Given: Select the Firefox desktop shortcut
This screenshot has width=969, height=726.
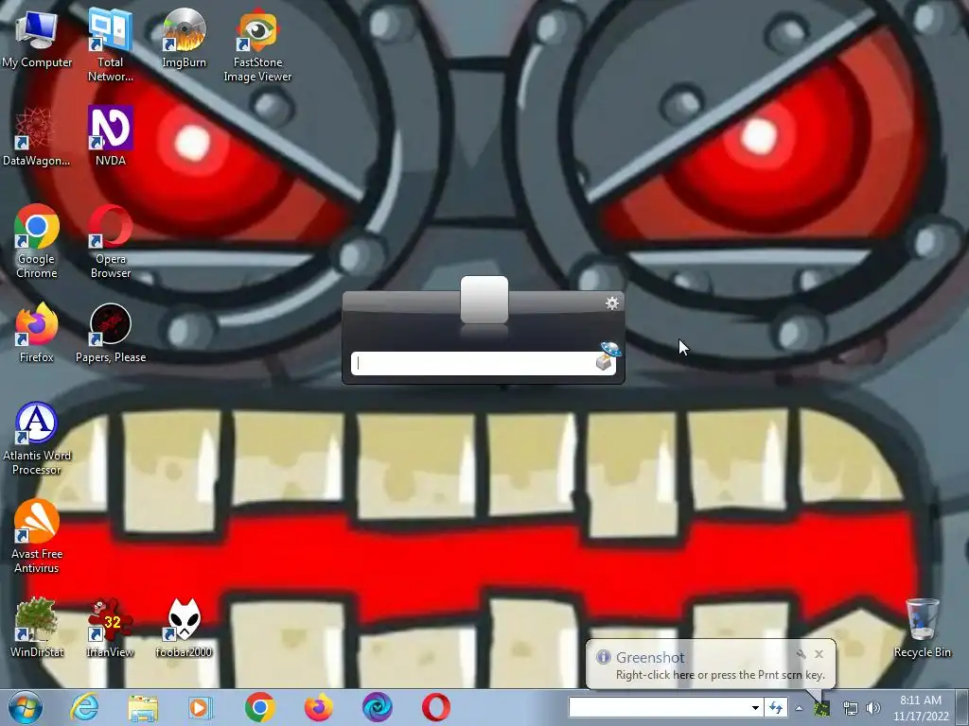Looking at the screenshot, I should [37, 334].
